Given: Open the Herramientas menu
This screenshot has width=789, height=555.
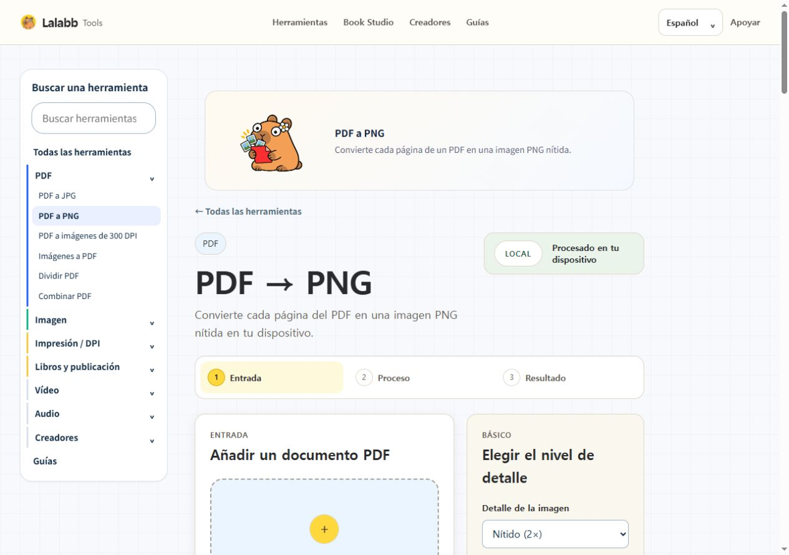Looking at the screenshot, I should point(299,22).
